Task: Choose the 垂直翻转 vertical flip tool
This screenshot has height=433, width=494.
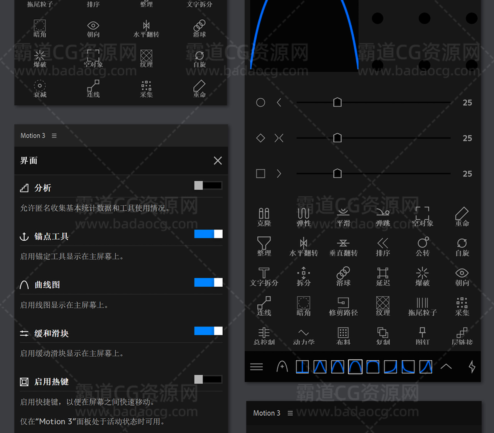Action: click(x=343, y=247)
